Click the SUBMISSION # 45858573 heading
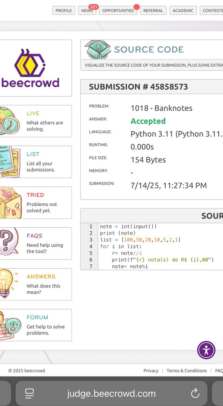The width and height of the screenshot is (223, 406). click(138, 87)
